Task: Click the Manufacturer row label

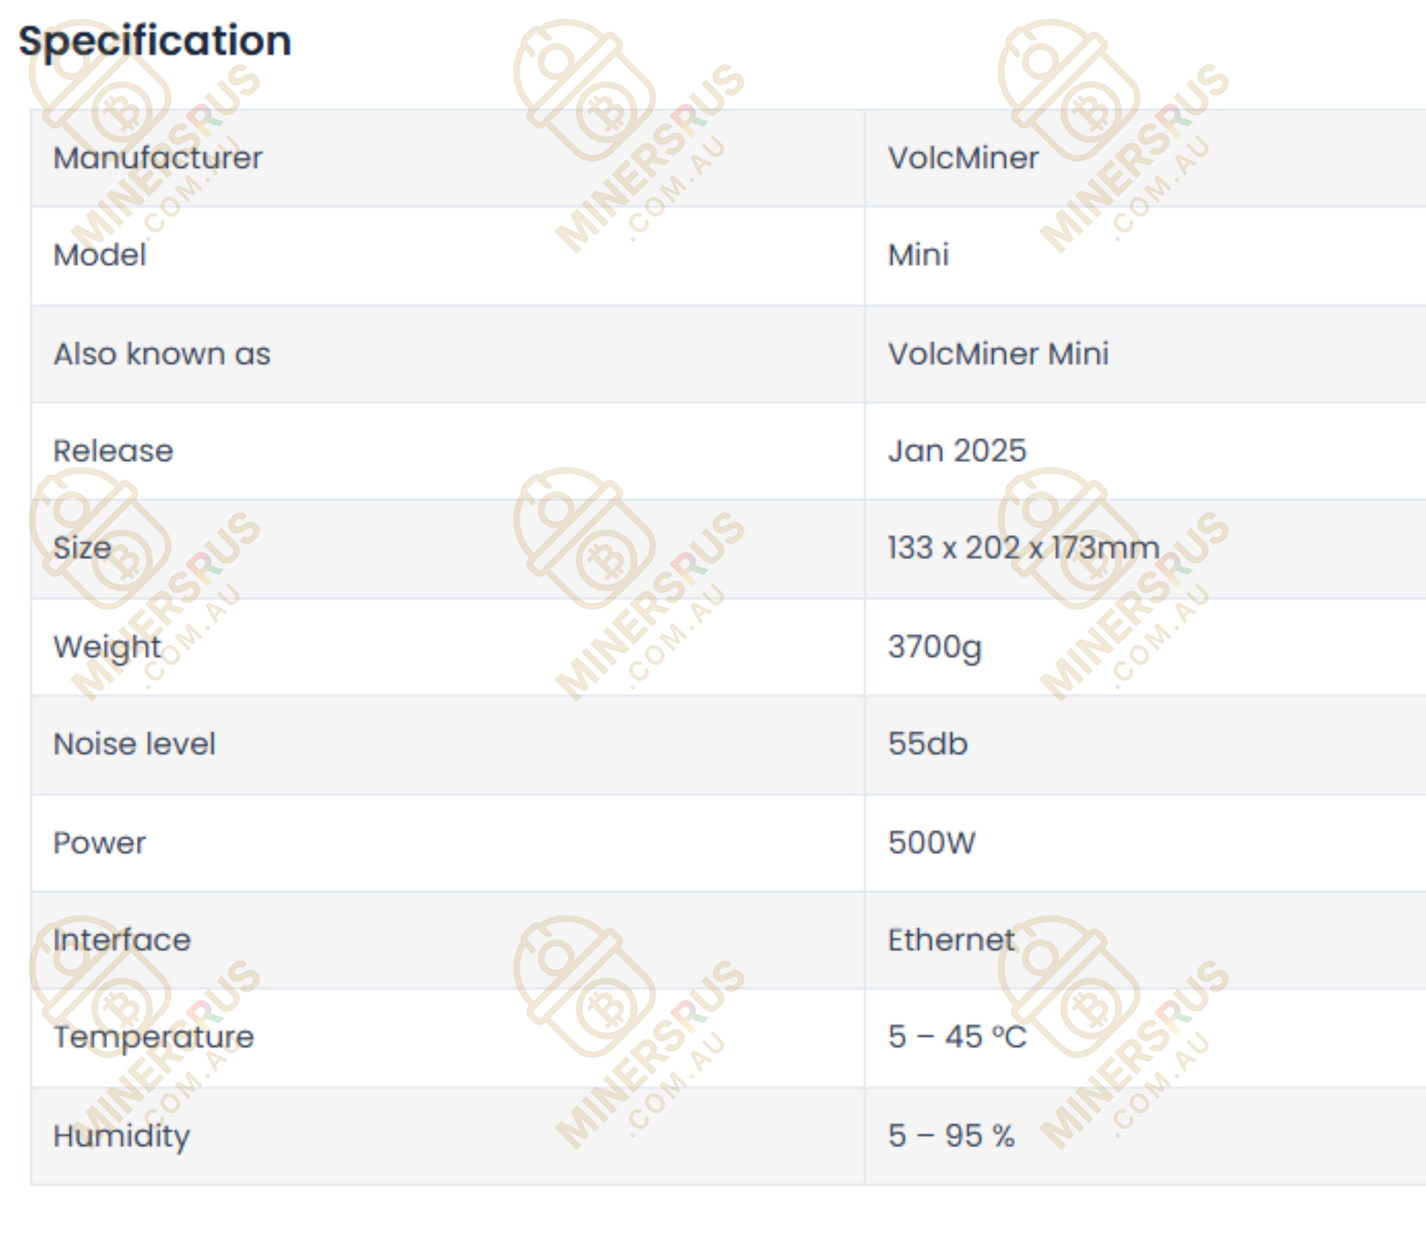Action: coord(158,158)
